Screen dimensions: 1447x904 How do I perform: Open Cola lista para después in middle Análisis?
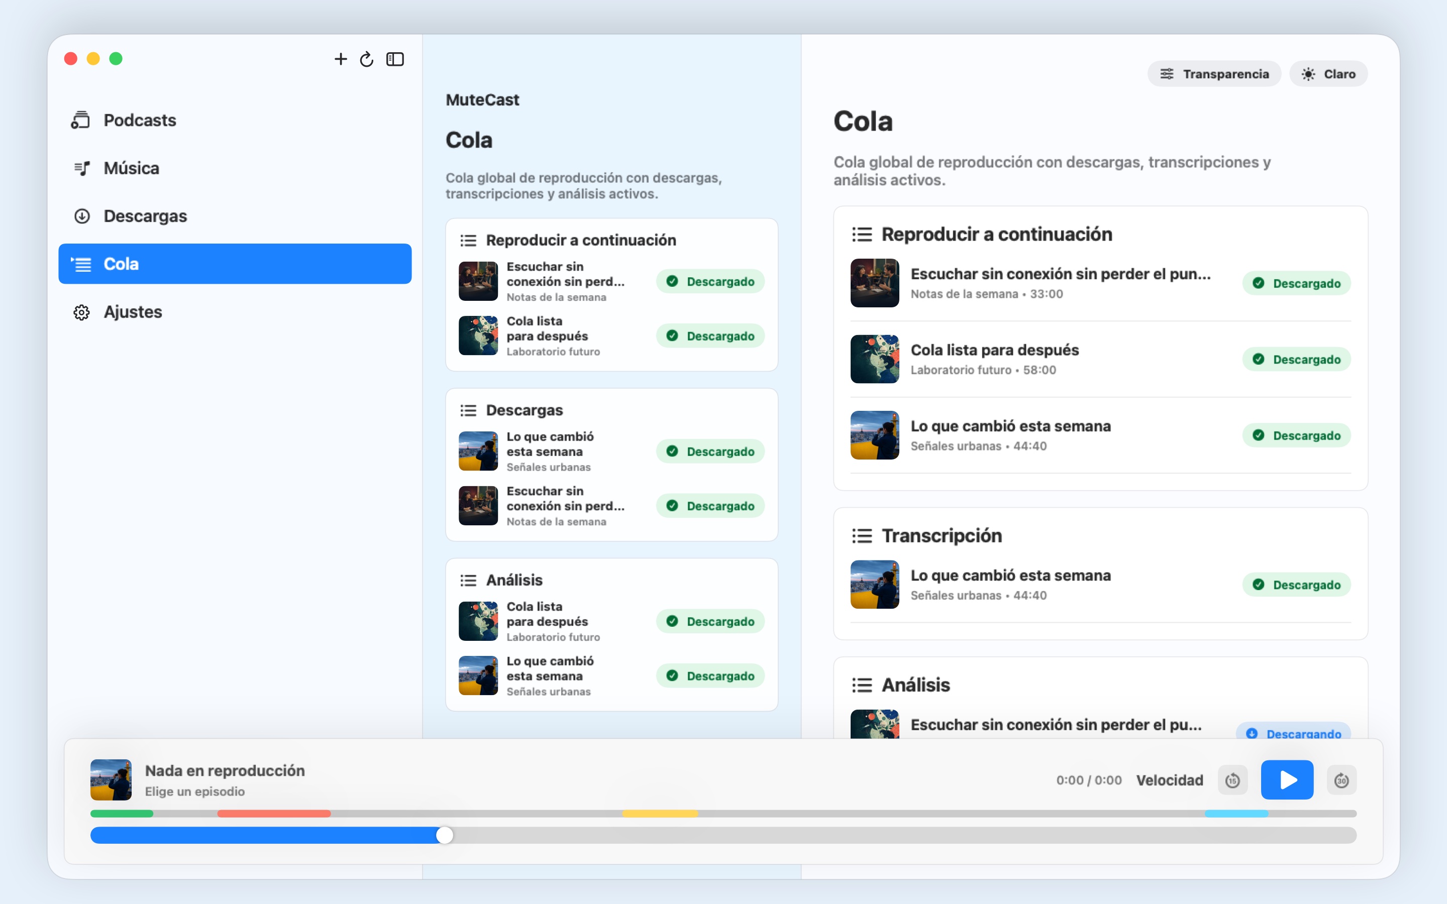point(611,621)
